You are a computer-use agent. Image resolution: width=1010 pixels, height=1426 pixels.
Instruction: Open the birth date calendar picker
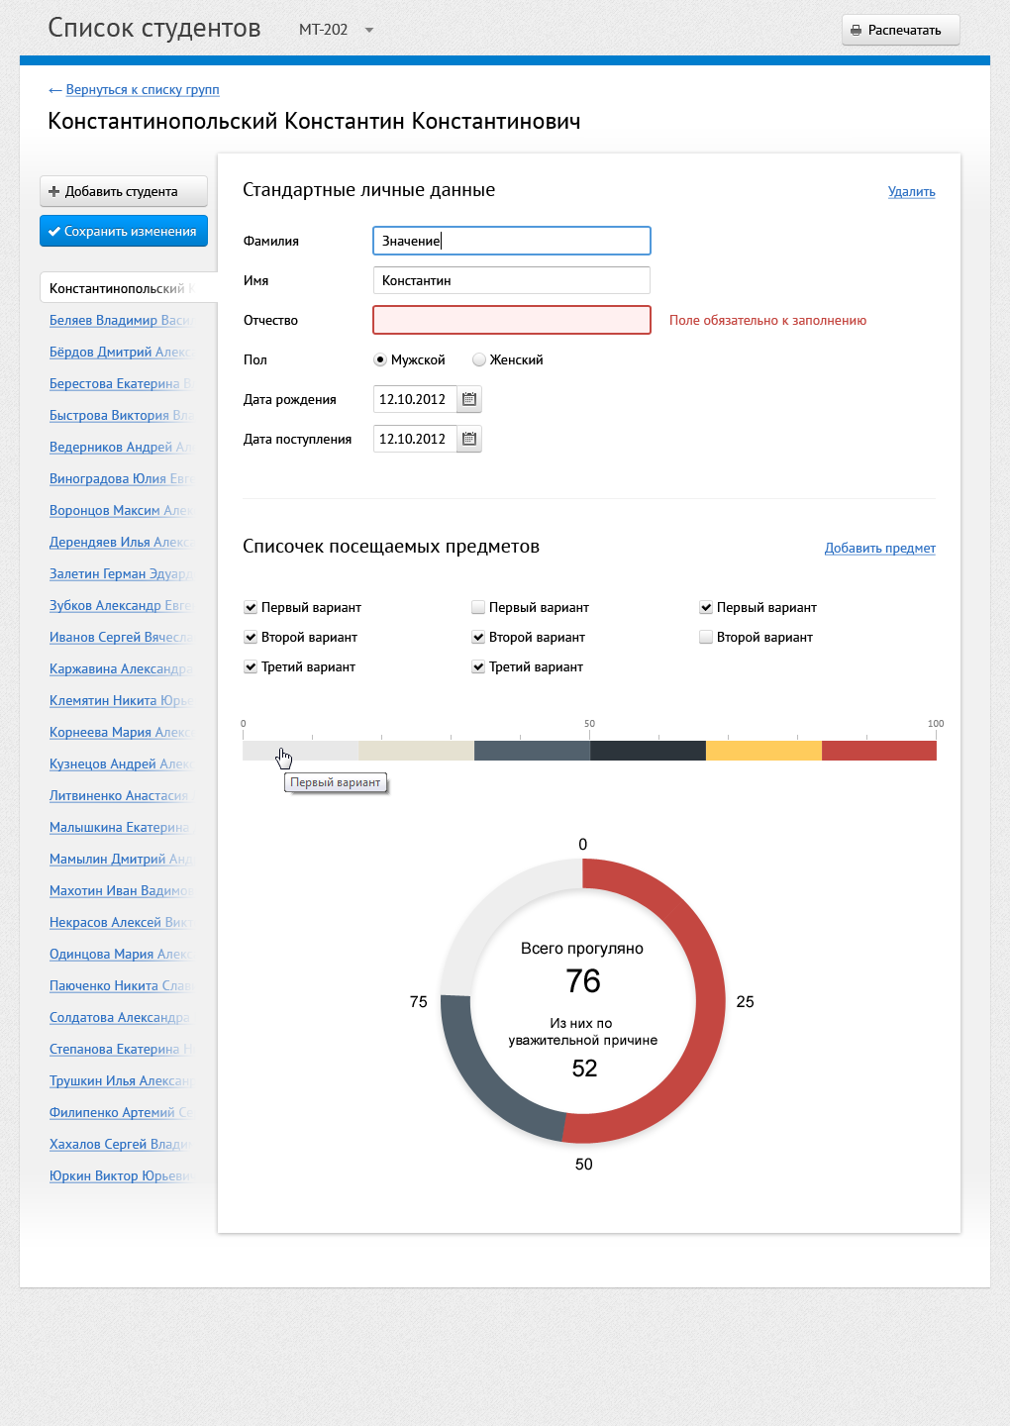tap(469, 399)
